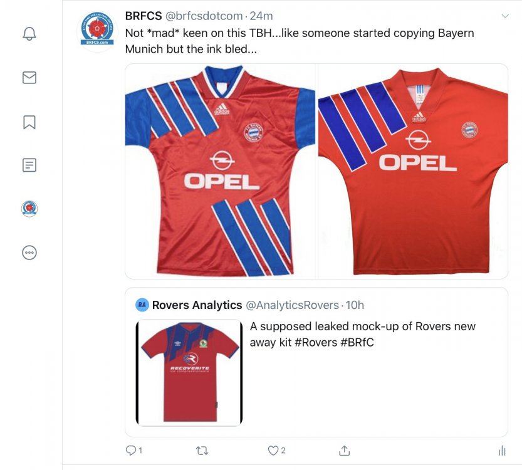Open the Lists icon in sidebar

pos(29,165)
